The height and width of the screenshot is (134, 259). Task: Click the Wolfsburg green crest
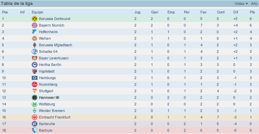35,104
